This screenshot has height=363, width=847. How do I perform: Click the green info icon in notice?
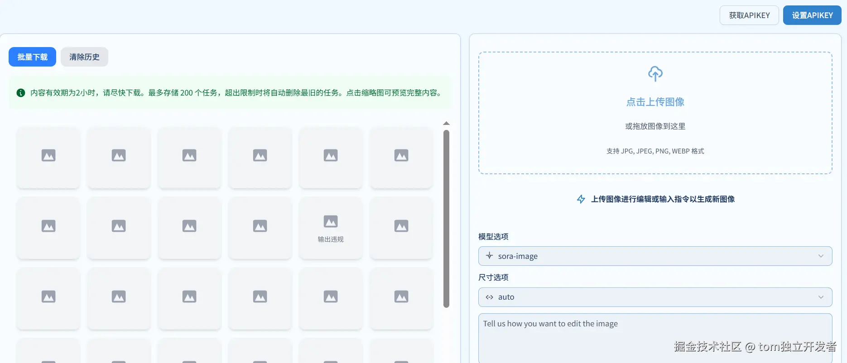coord(21,93)
